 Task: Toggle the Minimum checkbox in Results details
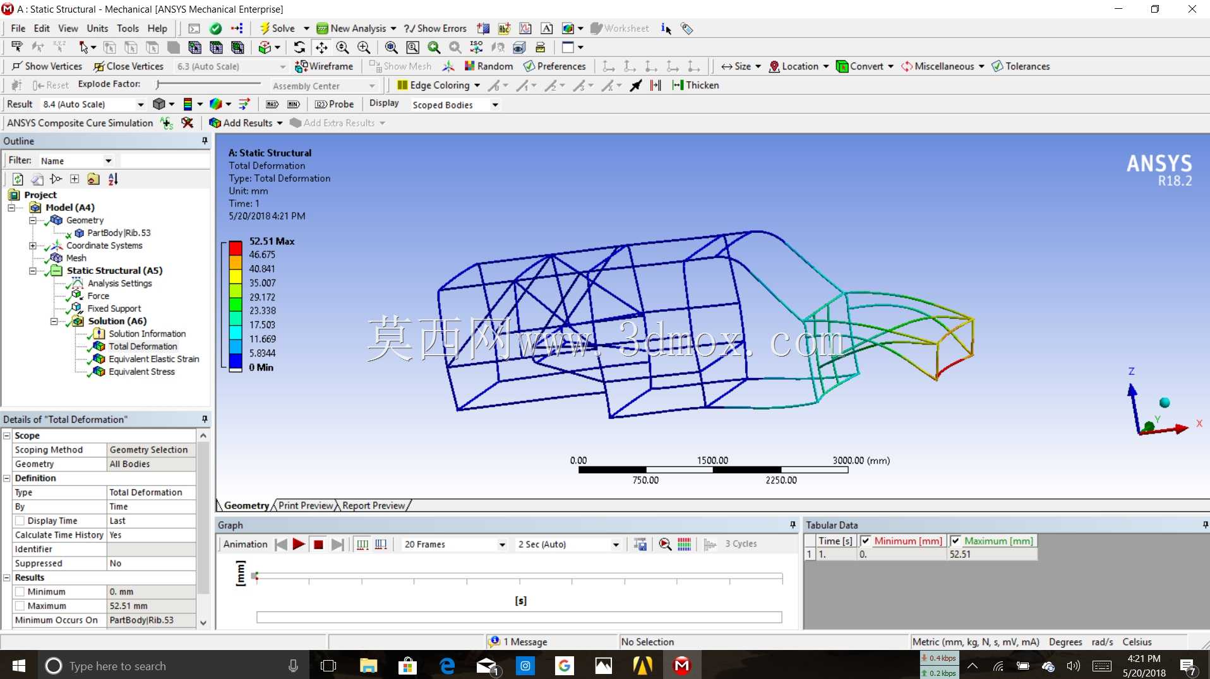[x=20, y=592]
